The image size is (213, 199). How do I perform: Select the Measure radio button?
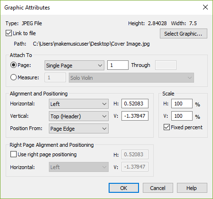(x=13, y=77)
